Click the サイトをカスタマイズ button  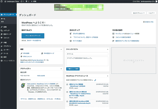[x=33, y=36]
